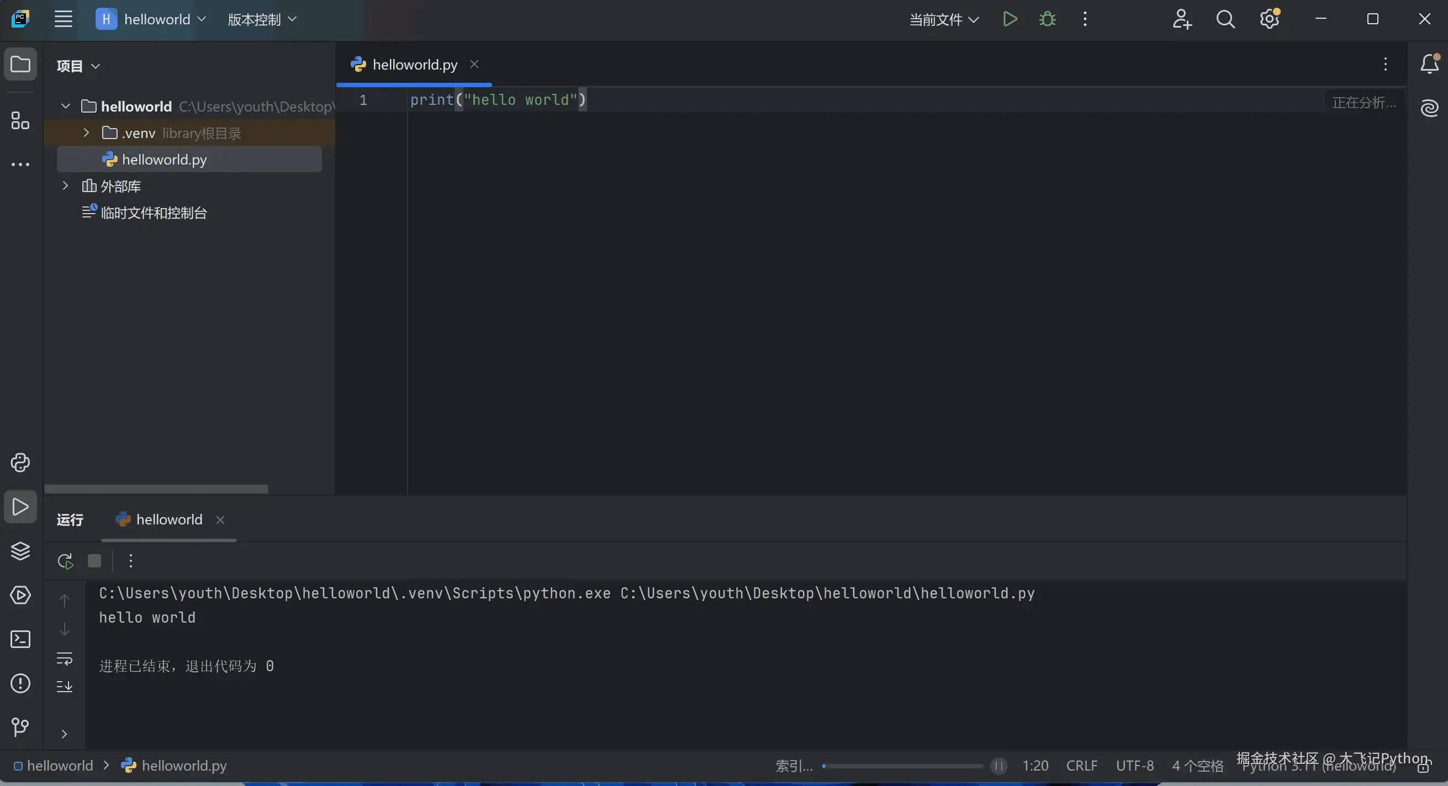Viewport: 1448px width, 786px height.
Task: Open Python Packages tool window in sidebar
Action: tap(20, 551)
